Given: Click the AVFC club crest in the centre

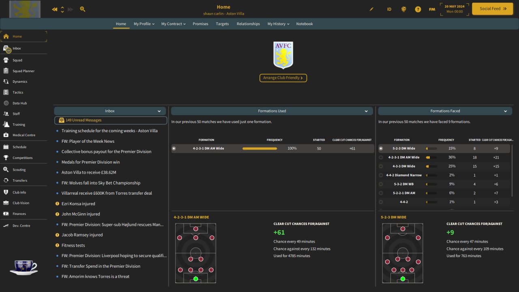Looking at the screenshot, I should click(x=283, y=55).
